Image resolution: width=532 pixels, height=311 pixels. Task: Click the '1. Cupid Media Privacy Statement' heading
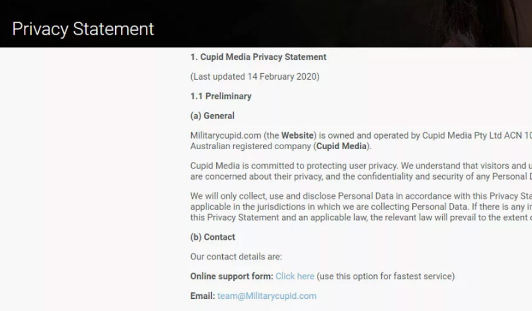point(258,57)
